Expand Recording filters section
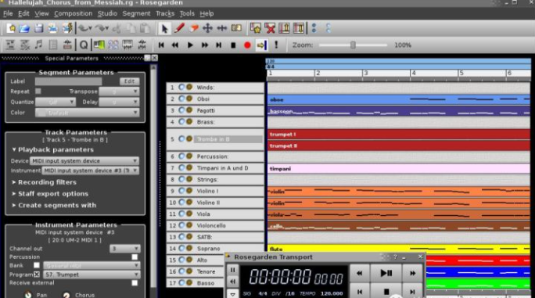Screen dimensions: 535x298 click(44, 182)
